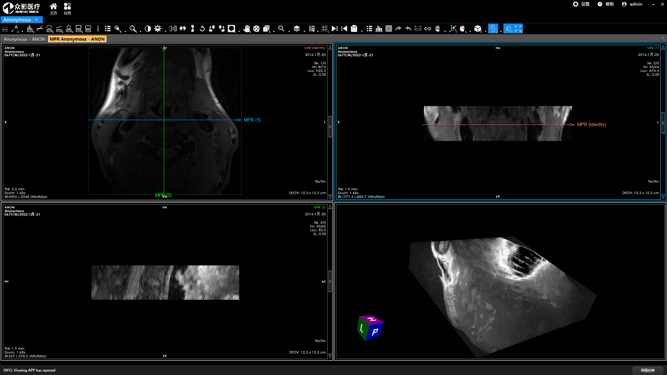
Task: Toggle the sync scroll arrows-link icon
Action: [x=418, y=29]
